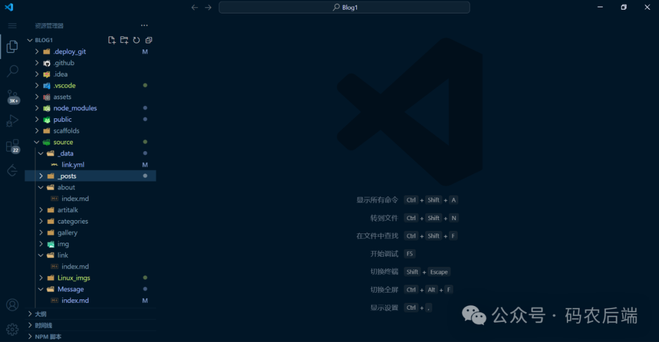This screenshot has height=342, width=659.
Task: Collapse the BLOG1 root section
Action: pyautogui.click(x=30, y=40)
